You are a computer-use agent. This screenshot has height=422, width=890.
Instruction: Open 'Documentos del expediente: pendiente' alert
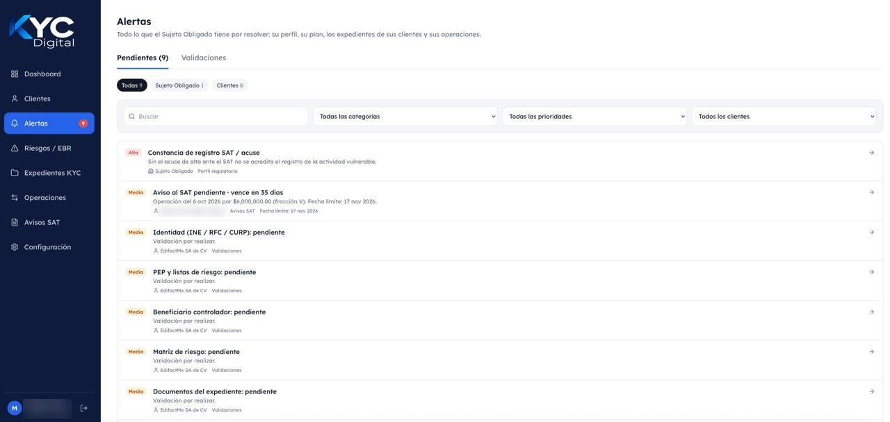pyautogui.click(x=500, y=400)
